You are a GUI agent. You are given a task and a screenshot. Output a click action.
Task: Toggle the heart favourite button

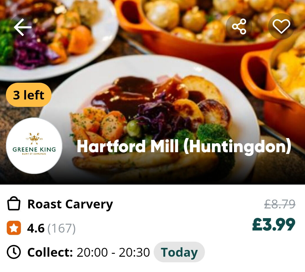tap(281, 26)
